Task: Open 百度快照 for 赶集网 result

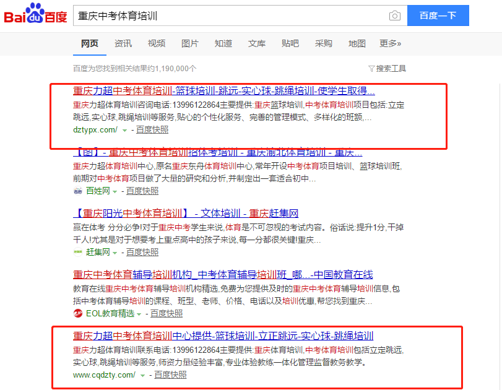Action: (x=142, y=253)
